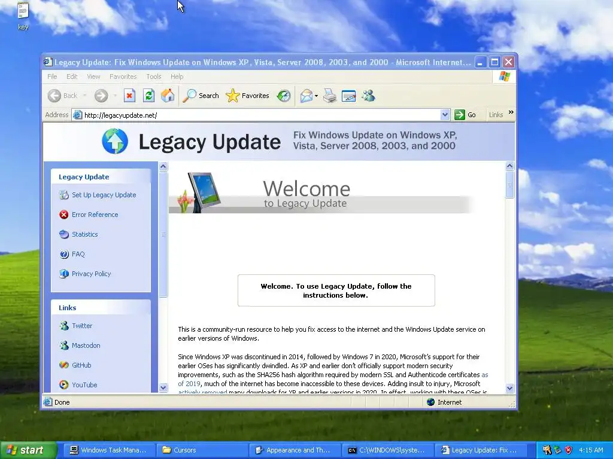The width and height of the screenshot is (613, 459).
Task: Click the red shield tray icon
Action: pyautogui.click(x=569, y=450)
